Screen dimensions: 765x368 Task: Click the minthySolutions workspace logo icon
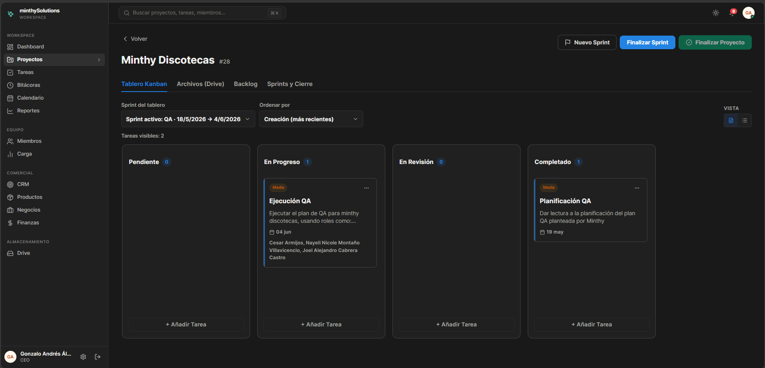[x=10, y=14]
